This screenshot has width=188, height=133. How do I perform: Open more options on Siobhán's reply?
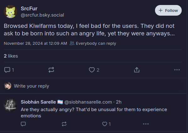tap(146, 124)
